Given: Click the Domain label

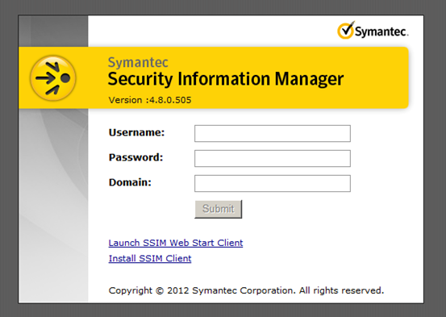Looking at the screenshot, I should (x=130, y=182).
